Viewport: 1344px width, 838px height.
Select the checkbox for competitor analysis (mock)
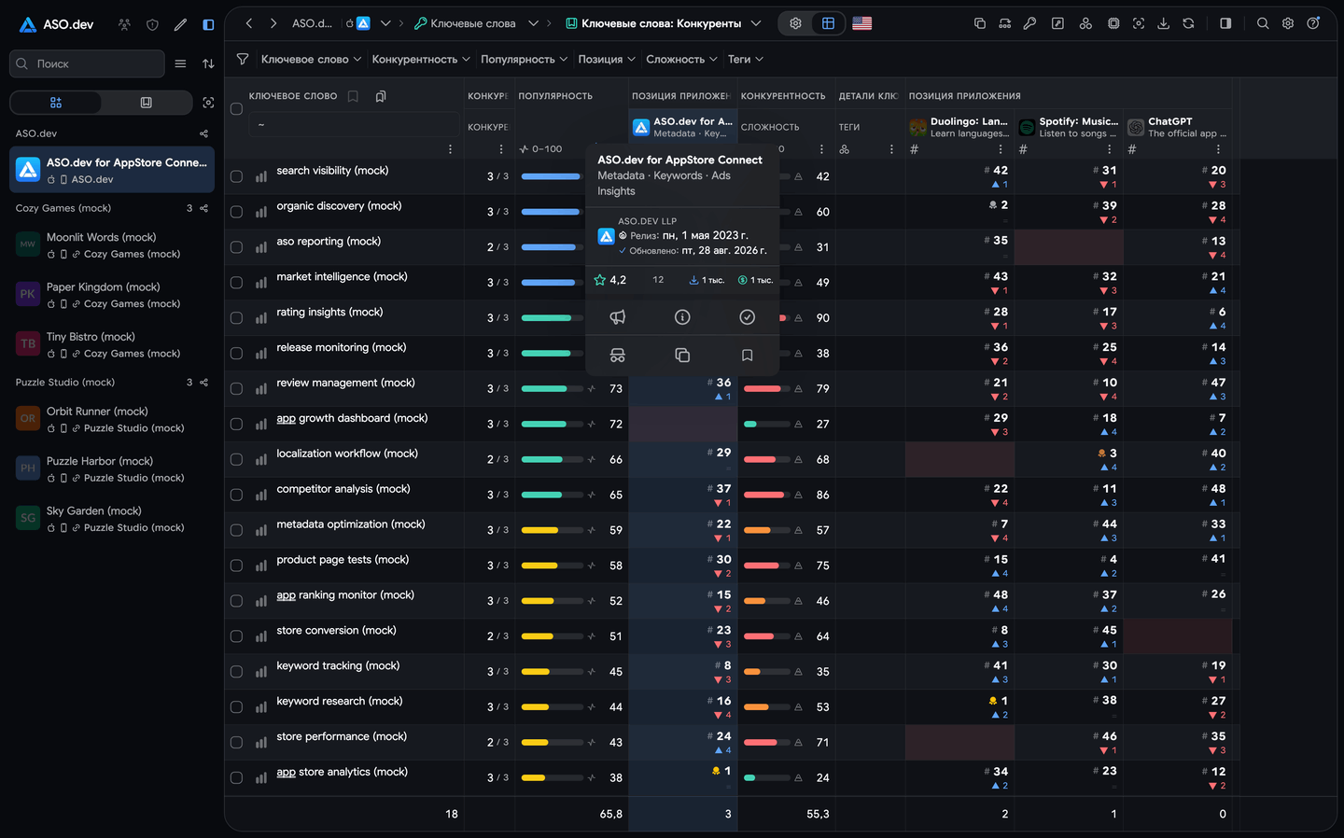[x=236, y=495]
